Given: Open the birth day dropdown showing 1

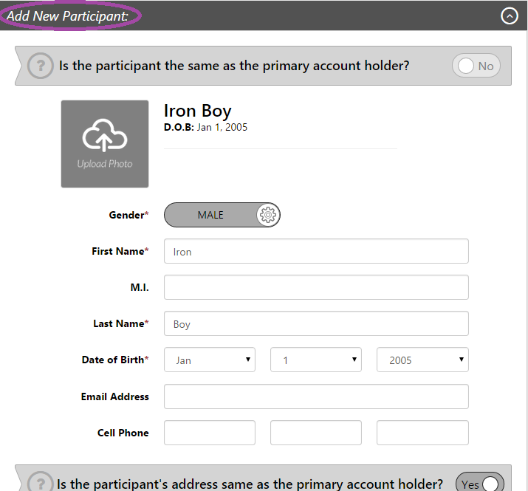Looking at the screenshot, I should 316,360.
